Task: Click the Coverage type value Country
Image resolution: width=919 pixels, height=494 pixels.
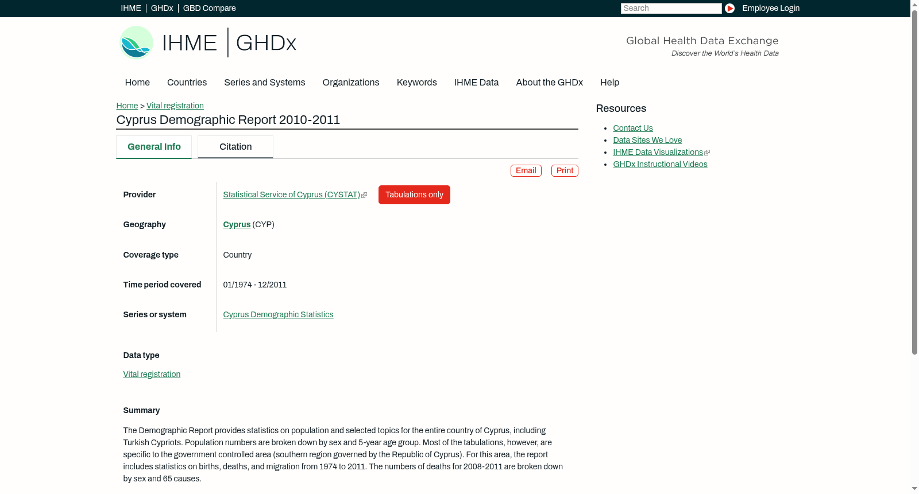Action: point(237,255)
